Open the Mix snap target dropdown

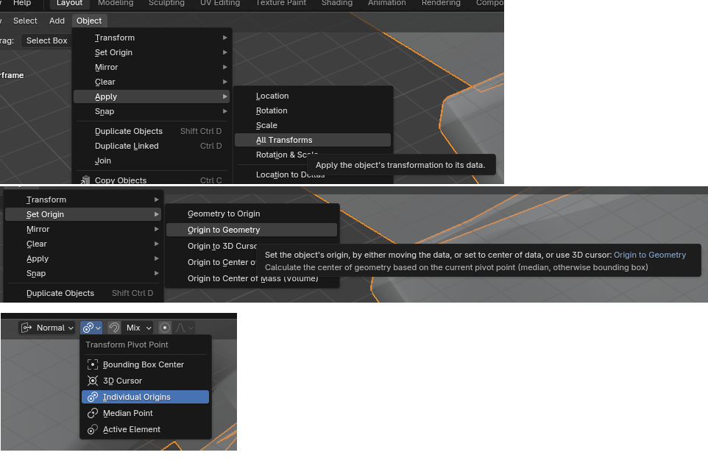(x=138, y=328)
